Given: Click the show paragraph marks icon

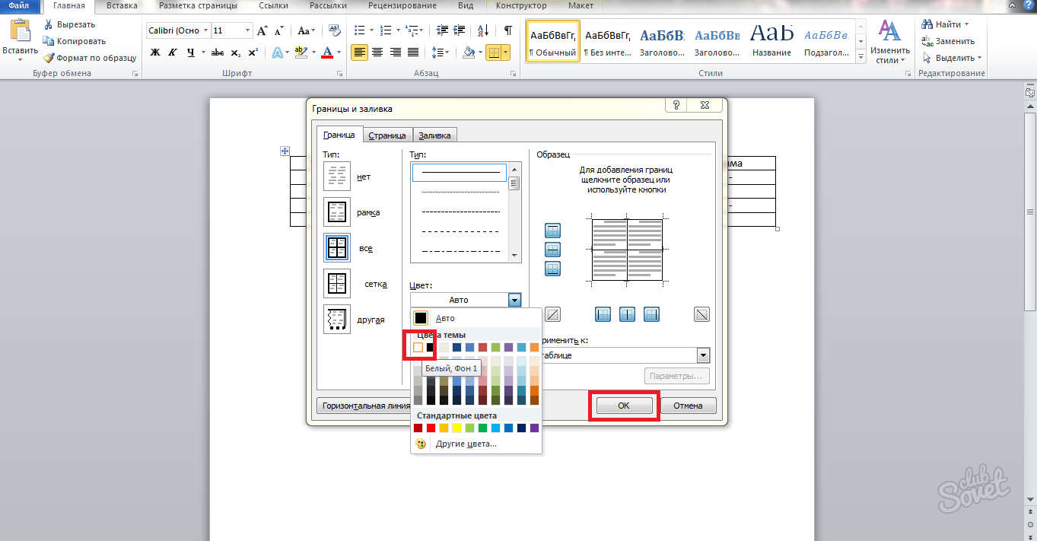Looking at the screenshot, I should 507,30.
